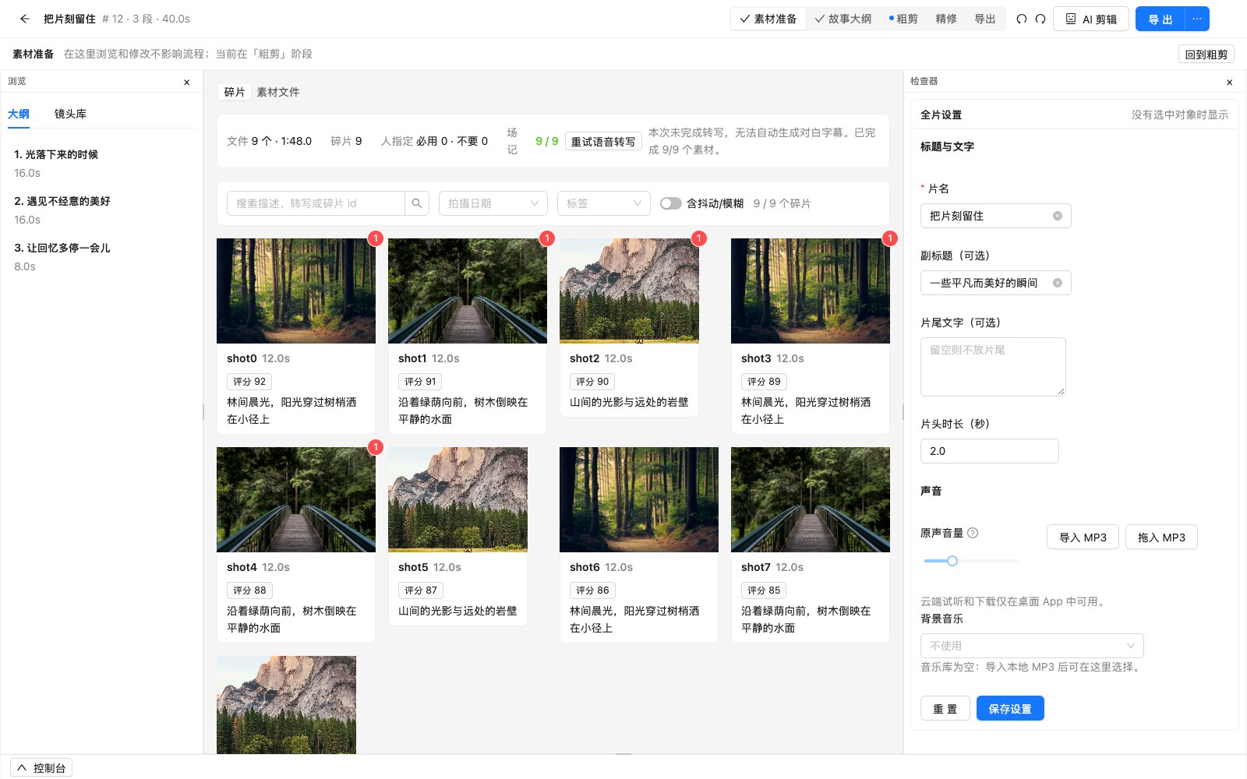1247x779 pixels.
Task: Select outline item 2. 遇见不经意的美好
Action: tap(101, 210)
